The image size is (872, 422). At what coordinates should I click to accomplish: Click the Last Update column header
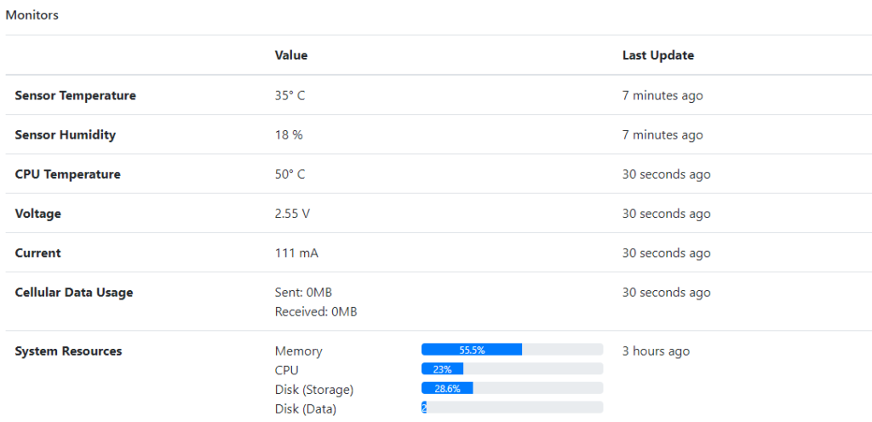(658, 55)
